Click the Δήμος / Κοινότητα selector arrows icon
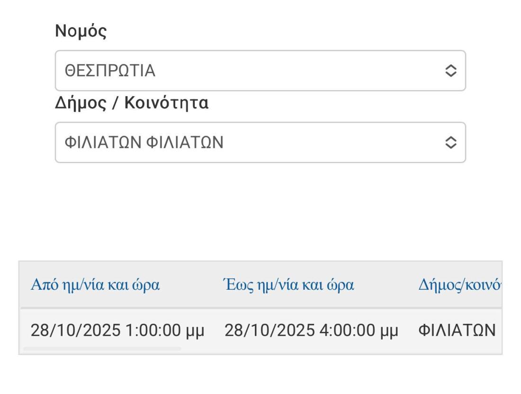The image size is (521, 394). tap(451, 143)
